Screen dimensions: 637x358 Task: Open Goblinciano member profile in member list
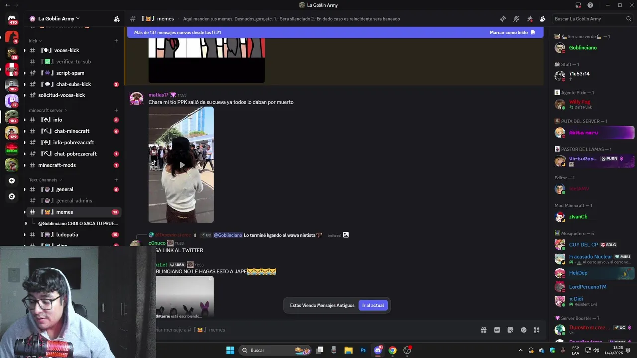coord(594,48)
